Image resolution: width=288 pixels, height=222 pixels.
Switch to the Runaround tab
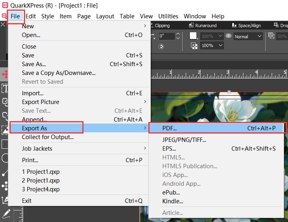click(x=203, y=26)
